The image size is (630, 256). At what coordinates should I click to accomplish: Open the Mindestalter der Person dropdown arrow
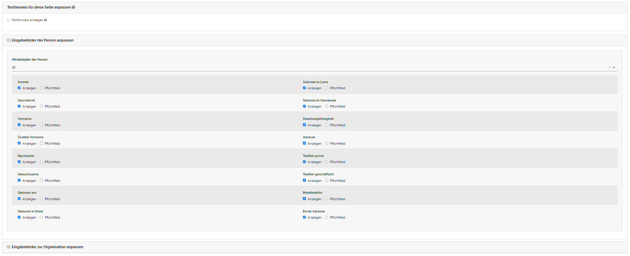[x=614, y=67]
